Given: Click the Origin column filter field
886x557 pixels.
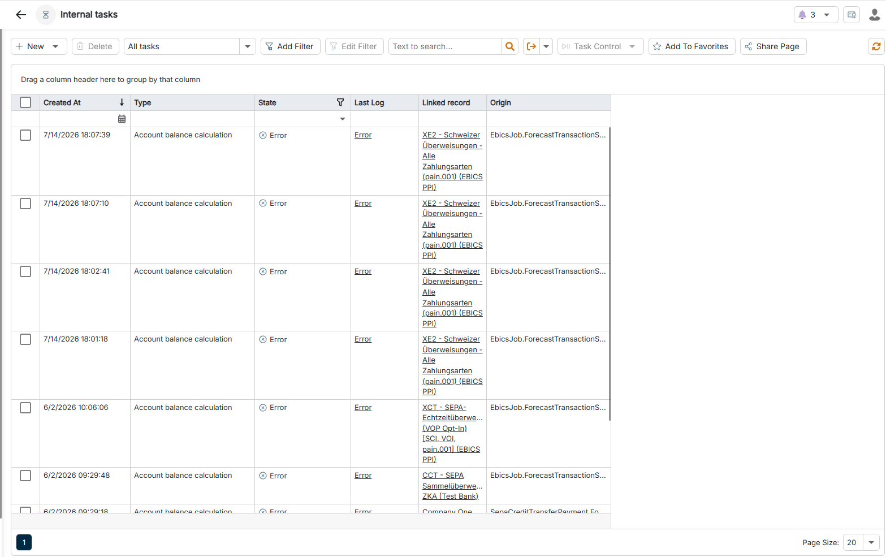Looking at the screenshot, I should [548, 119].
